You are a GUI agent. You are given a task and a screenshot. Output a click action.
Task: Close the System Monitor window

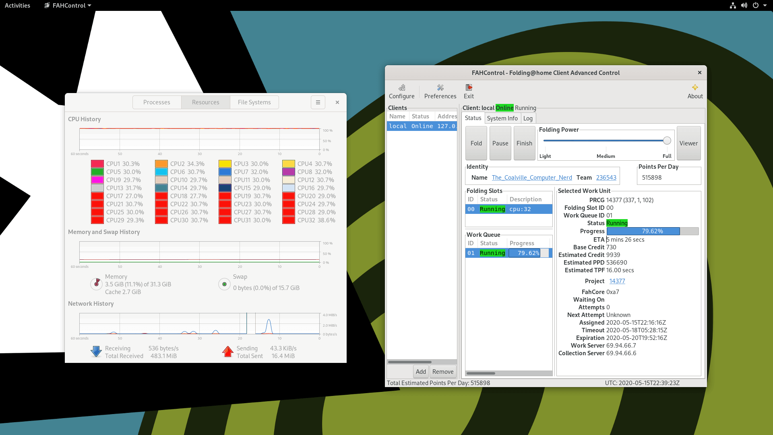[x=337, y=102]
